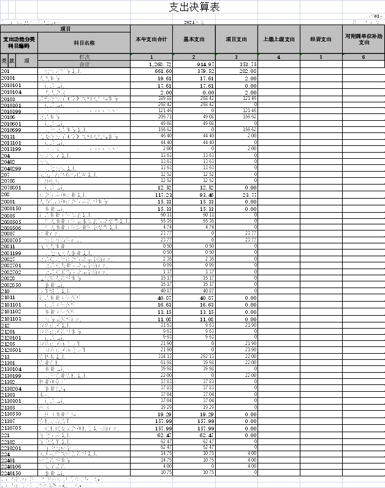This screenshot has width=385, height=488.
Task: Select column number 4 cell in 栏次 row
Action: tap(278, 57)
